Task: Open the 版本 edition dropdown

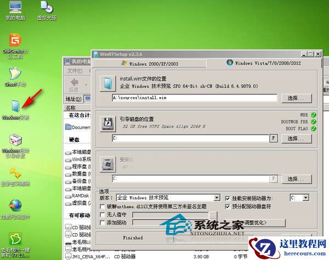Action: (217, 197)
